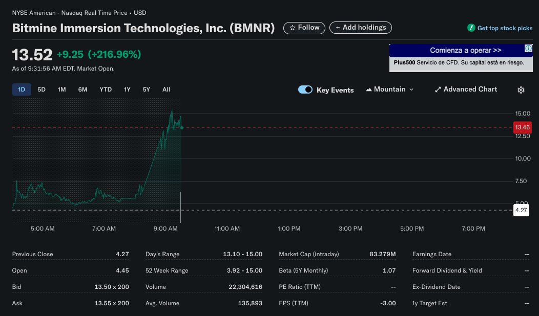Click the Advanced Chart diagonal arrows icon
This screenshot has height=316, width=539.
(x=438, y=89)
